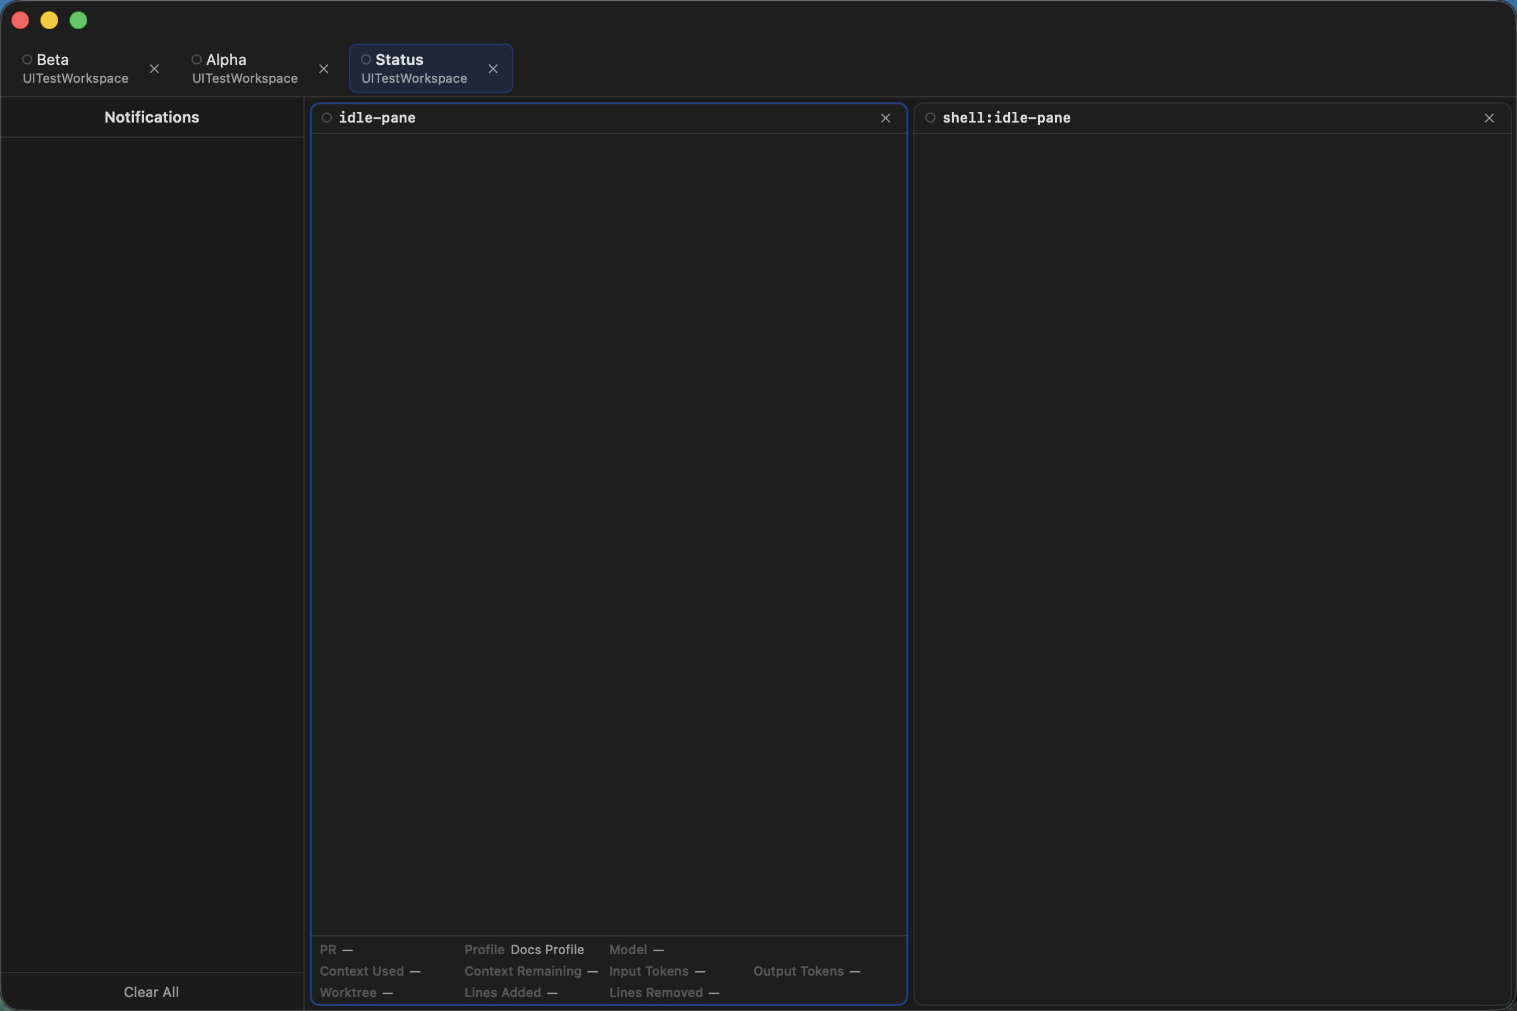Click the red close window button
Screen dimensions: 1517x1011
click(21, 21)
